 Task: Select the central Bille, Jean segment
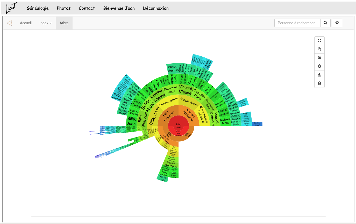tap(179, 125)
